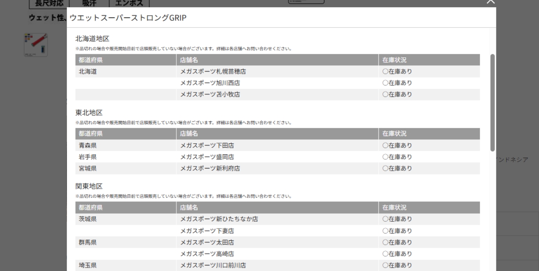Click メガスポーツ新ひたちなか店 store name
539x271 pixels.
219,219
